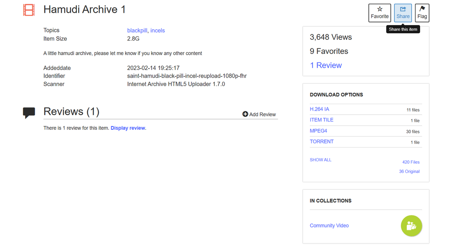The image size is (468, 249).
Task: Open the Share this item button
Action: coord(403,13)
